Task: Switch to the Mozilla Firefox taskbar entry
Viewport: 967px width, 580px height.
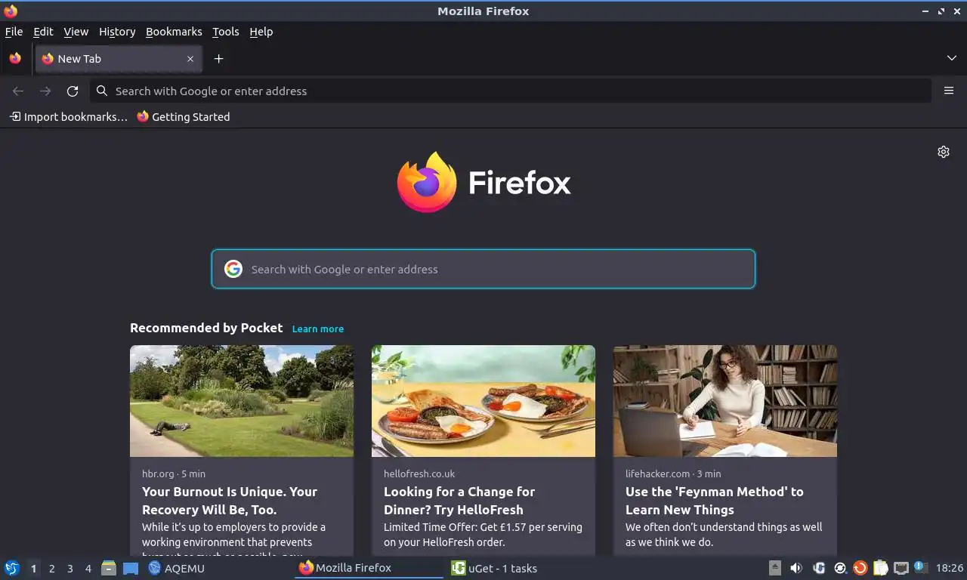Action: (369, 568)
